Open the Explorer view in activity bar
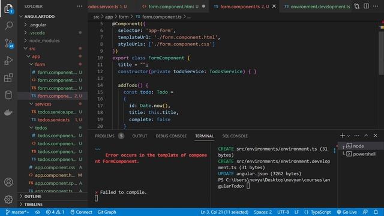 coord(8,9)
